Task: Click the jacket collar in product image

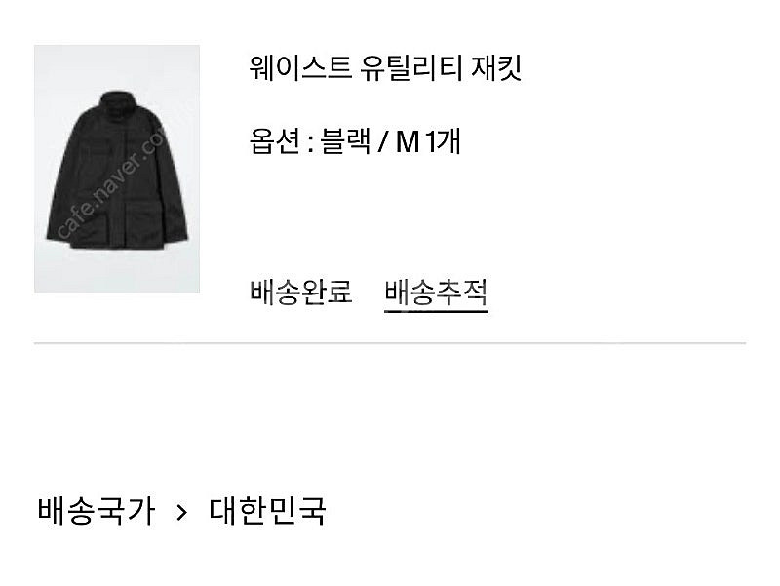Action: [117, 101]
